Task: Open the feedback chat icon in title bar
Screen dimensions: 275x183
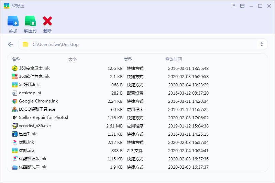Action: pos(242,6)
